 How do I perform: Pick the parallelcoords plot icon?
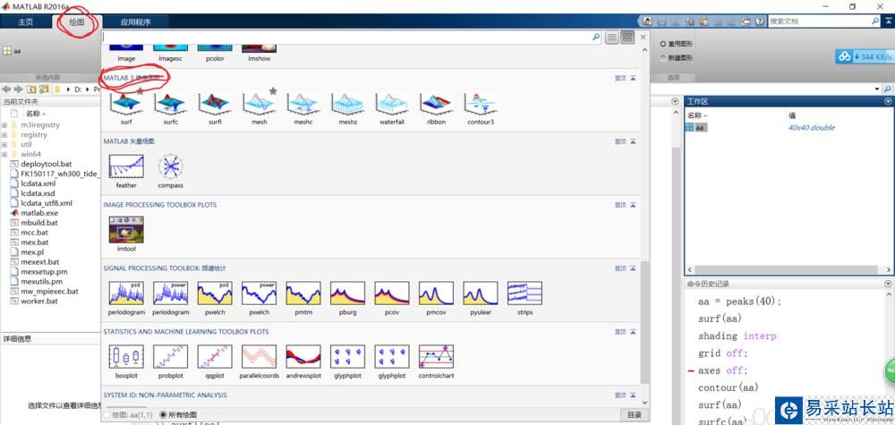pyautogui.click(x=260, y=356)
